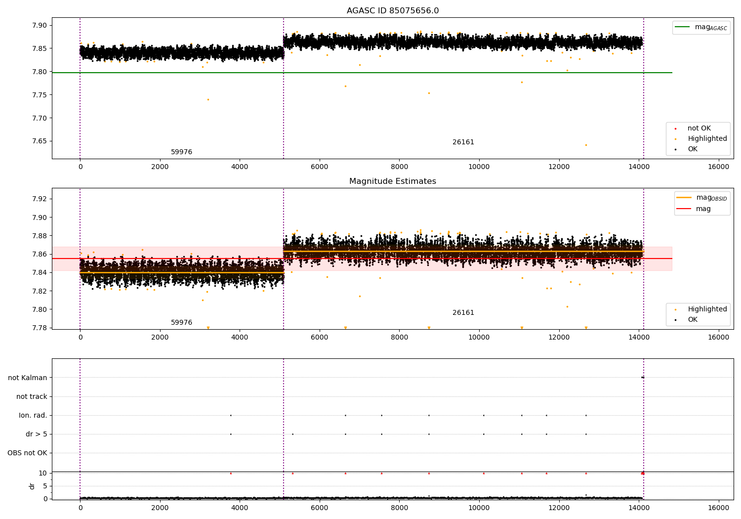Click the '7.70' tick on the top plot's y-axis

click(40, 118)
